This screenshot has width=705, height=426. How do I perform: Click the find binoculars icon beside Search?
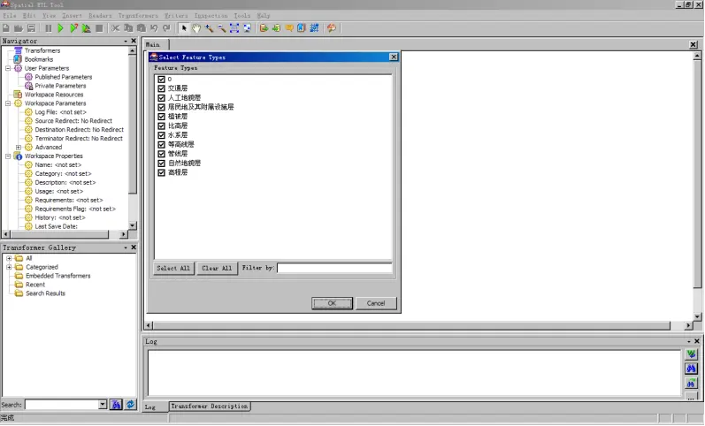tap(116, 405)
